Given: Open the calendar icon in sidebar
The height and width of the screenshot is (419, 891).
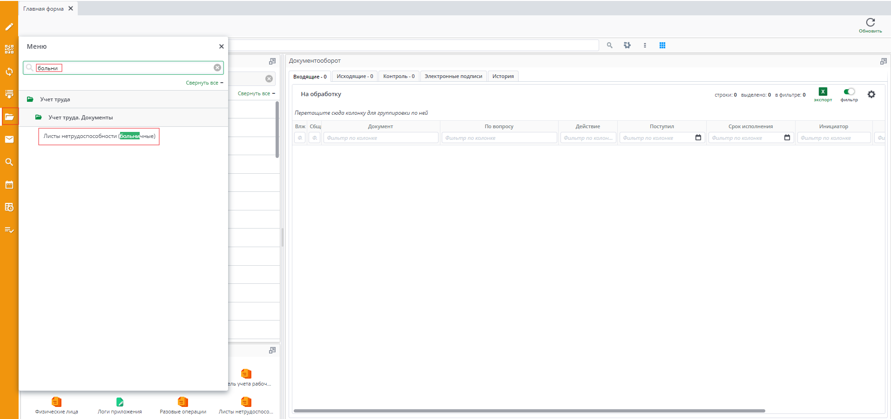Looking at the screenshot, I should tap(9, 185).
